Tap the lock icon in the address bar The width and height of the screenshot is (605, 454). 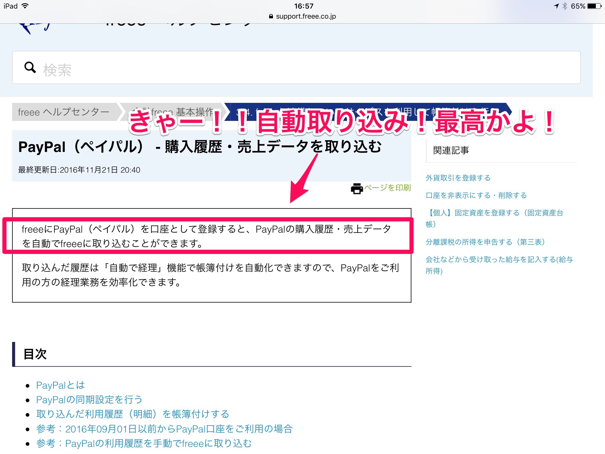coord(271,17)
